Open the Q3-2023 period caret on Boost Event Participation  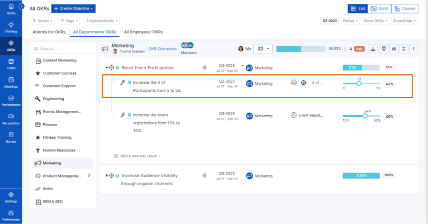[x=242, y=66]
